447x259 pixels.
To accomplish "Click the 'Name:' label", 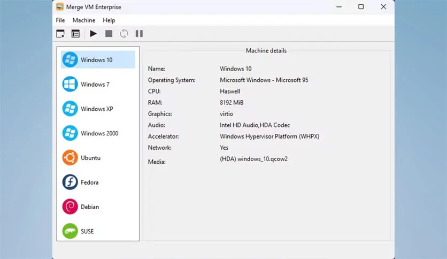I will pyautogui.click(x=157, y=68).
